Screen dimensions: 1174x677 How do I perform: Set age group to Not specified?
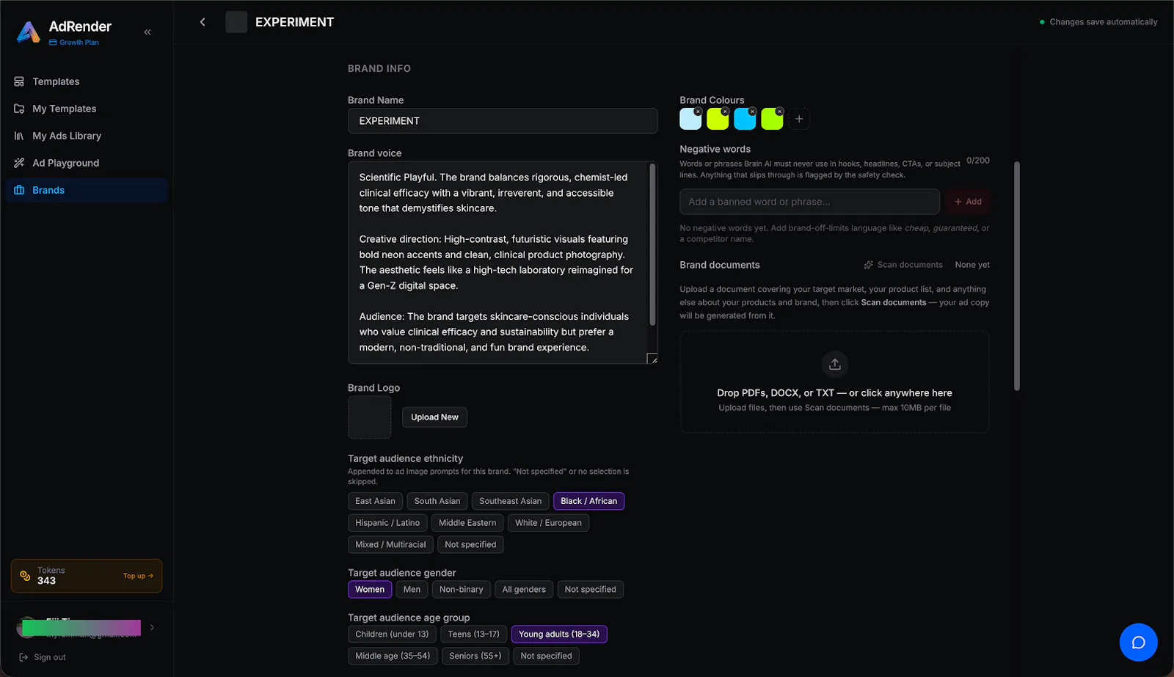pos(546,656)
